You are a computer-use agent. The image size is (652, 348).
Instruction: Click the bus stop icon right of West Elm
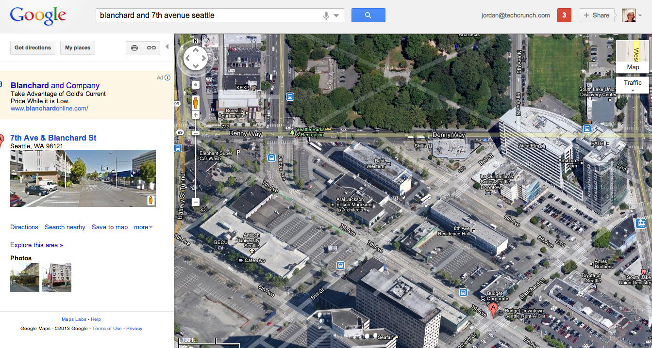pyautogui.click(x=587, y=128)
